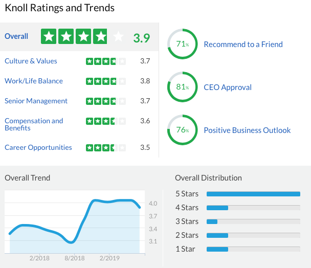Viewport: 311px width, 268px height.
Task: Click the 4.0 y-axis label
Action: pos(153,204)
